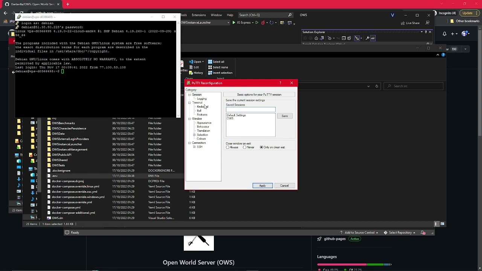Viewport: 482px width, 271px height.
Task: Select Features under Terminal in PuTTY
Action: pyautogui.click(x=202, y=115)
